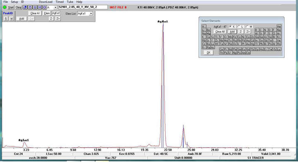Open the Tube menu
The height and width of the screenshot is (163, 298).
[70, 2]
